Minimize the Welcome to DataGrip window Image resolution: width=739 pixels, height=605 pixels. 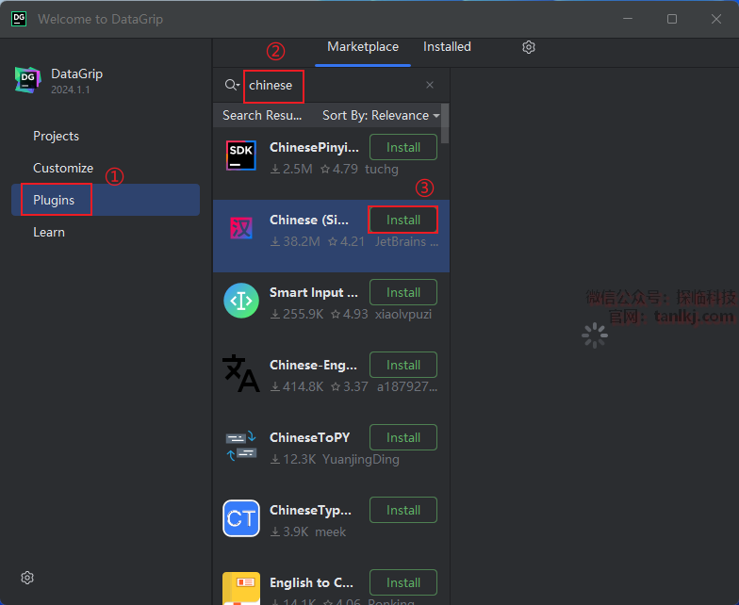pyautogui.click(x=628, y=19)
